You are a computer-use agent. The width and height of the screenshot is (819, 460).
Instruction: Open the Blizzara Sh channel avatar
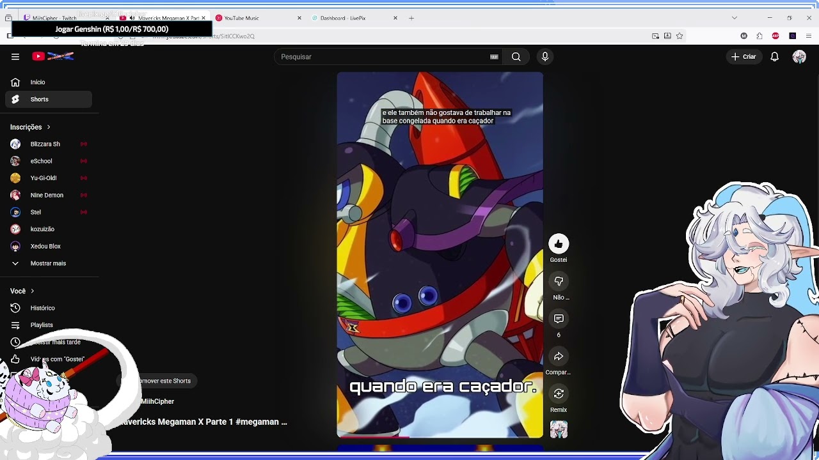click(15, 144)
